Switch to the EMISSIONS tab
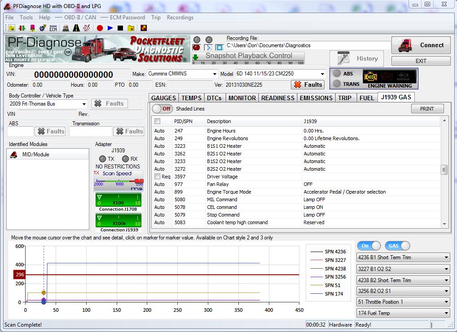 (x=316, y=98)
